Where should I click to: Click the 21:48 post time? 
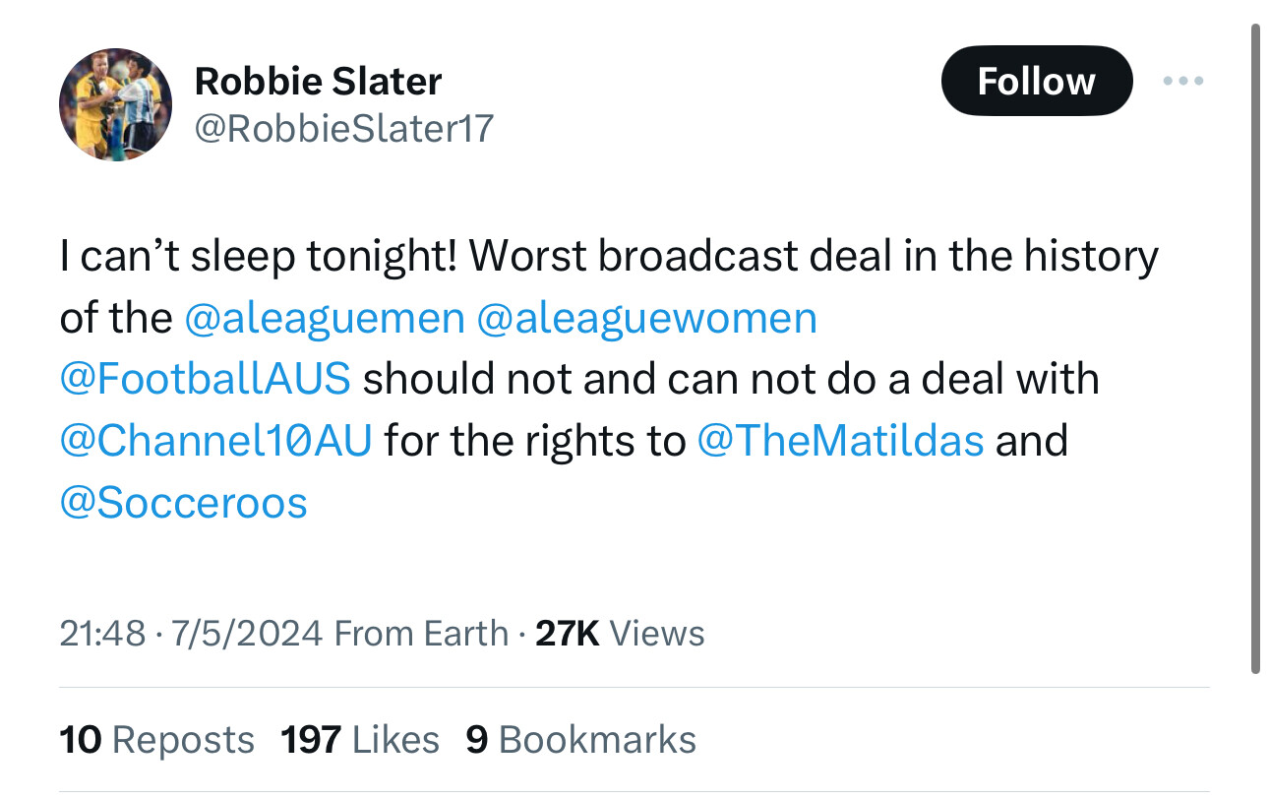pyautogui.click(x=102, y=633)
